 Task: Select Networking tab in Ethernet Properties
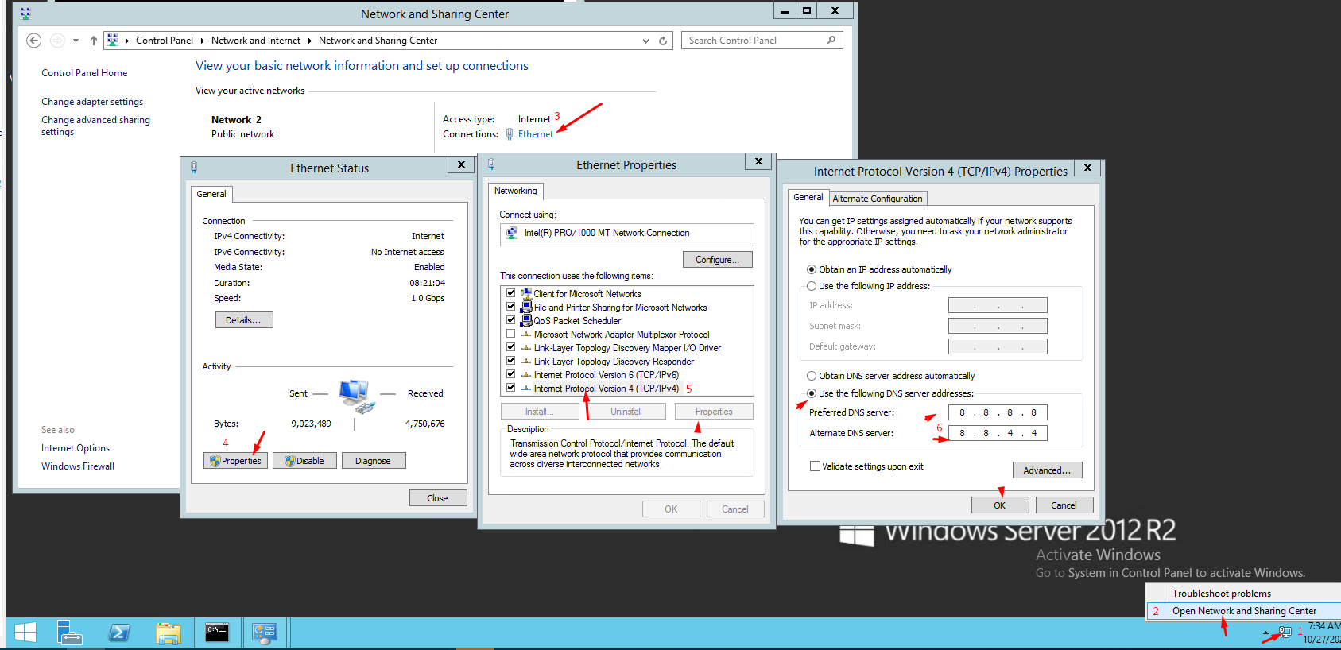516,191
